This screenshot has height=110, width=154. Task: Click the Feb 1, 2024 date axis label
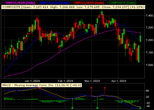tap(66, 81)
